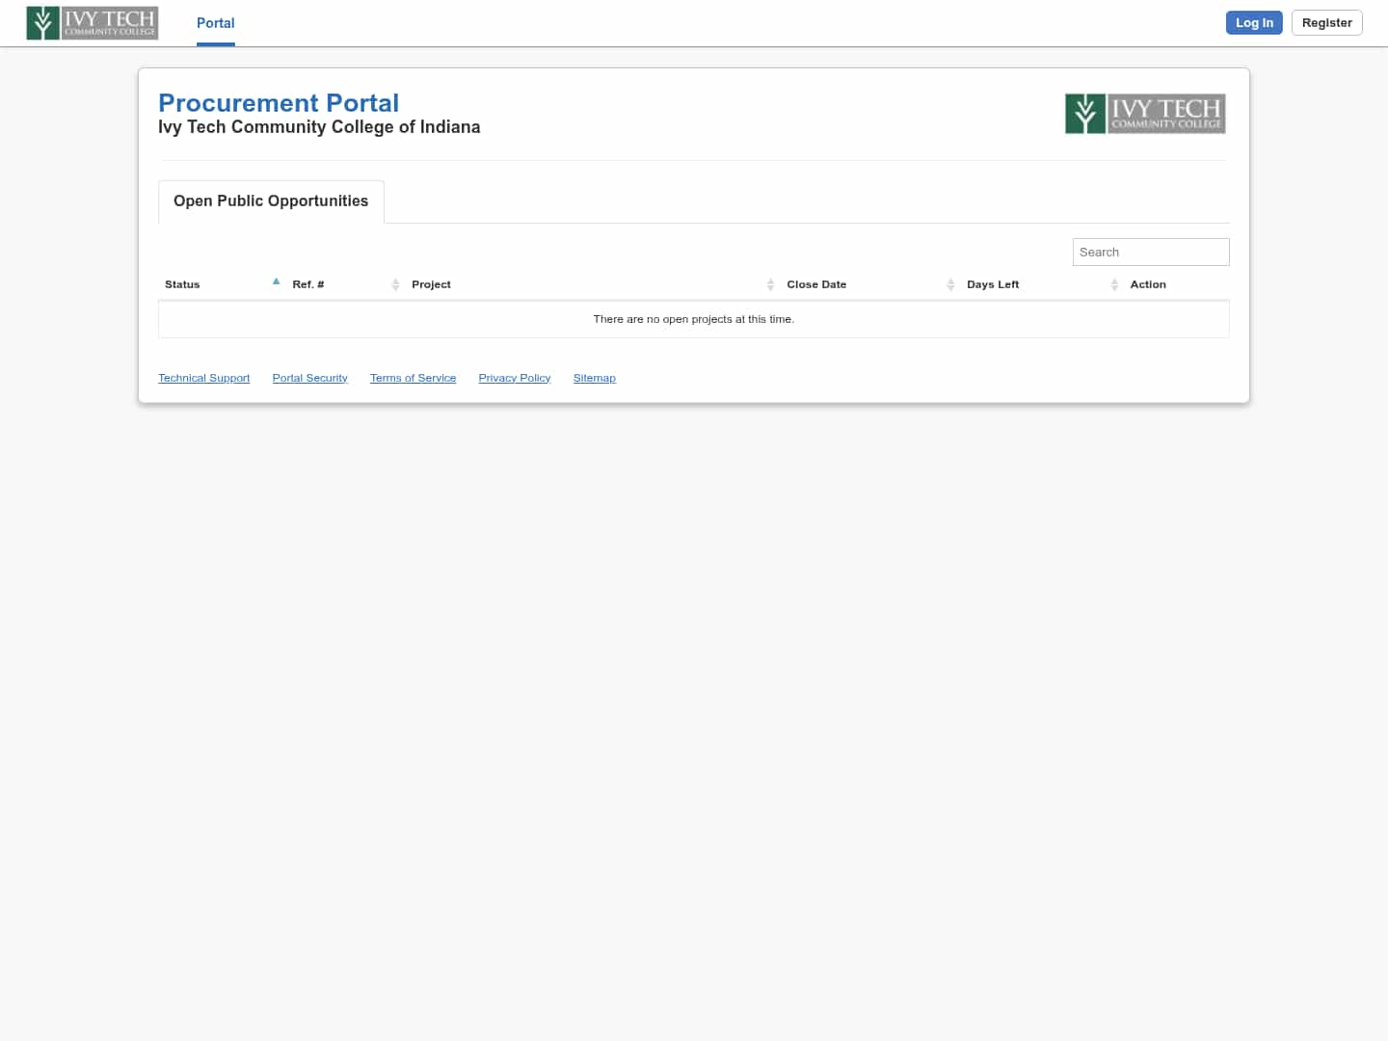Click the Project column sort icon
The height and width of the screenshot is (1041, 1388).
(770, 283)
